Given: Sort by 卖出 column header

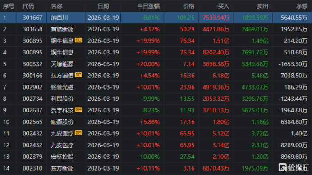Looking at the screenshot, I should point(263,6).
